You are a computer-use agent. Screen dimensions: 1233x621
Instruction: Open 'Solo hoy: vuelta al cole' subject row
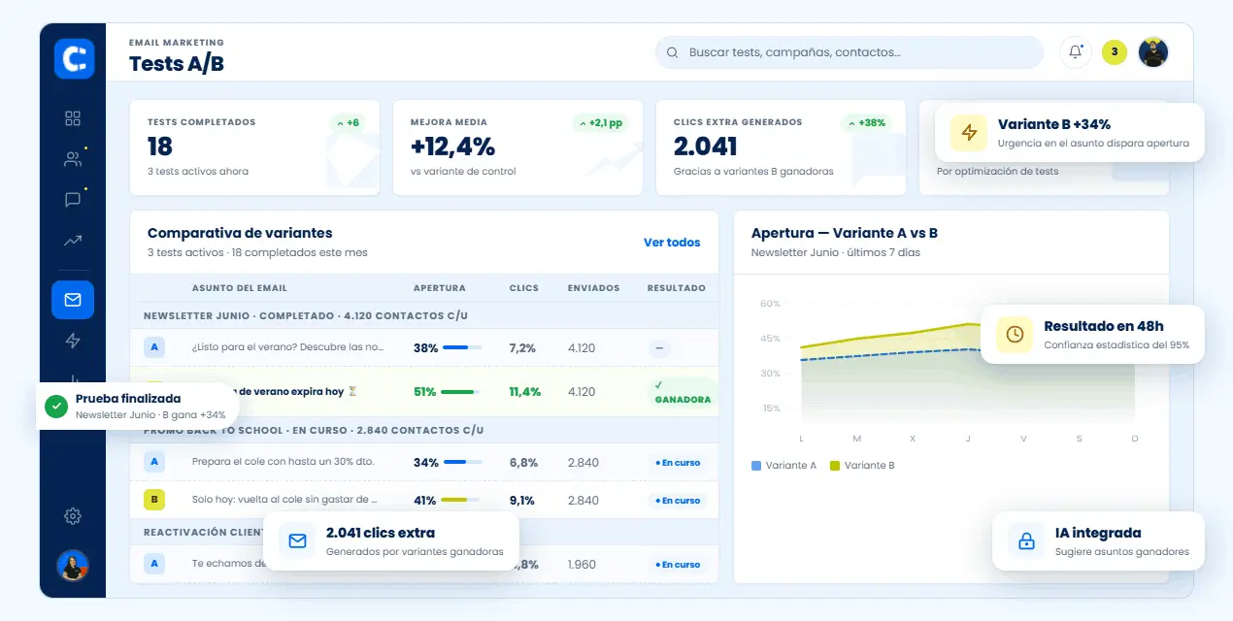(424, 501)
